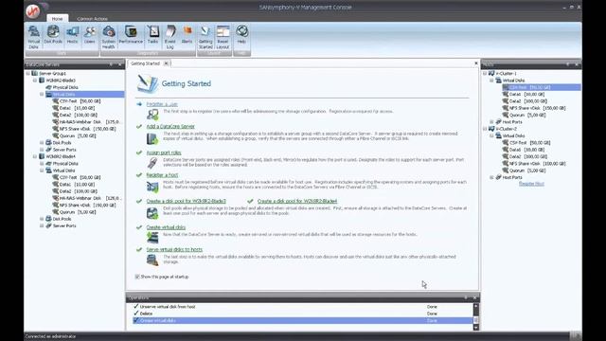Open System Health ribbon icon
606x341 pixels.
pos(109,37)
